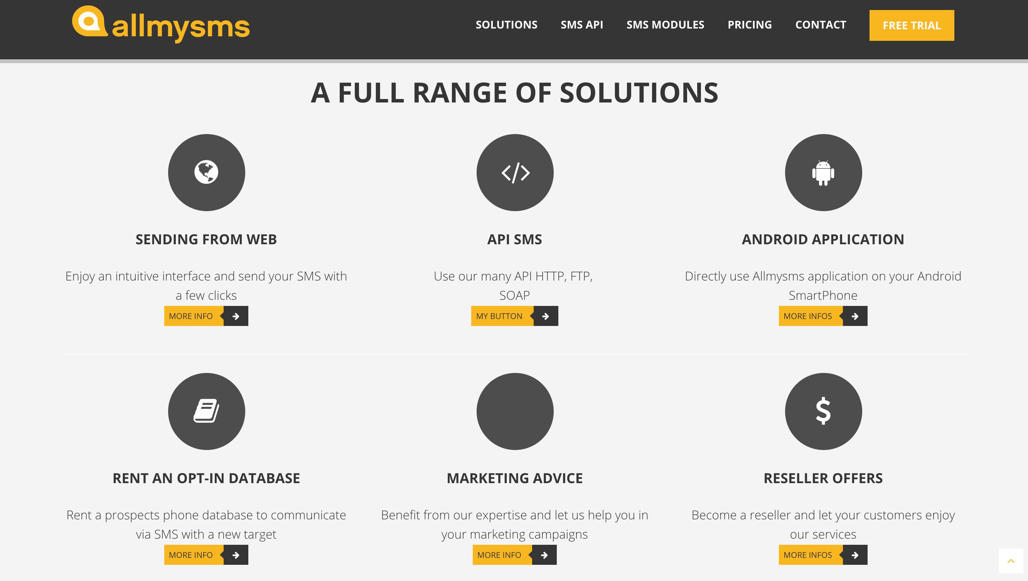The height and width of the screenshot is (581, 1028).
Task: Click the allmysms logo
Action: pyautogui.click(x=161, y=24)
